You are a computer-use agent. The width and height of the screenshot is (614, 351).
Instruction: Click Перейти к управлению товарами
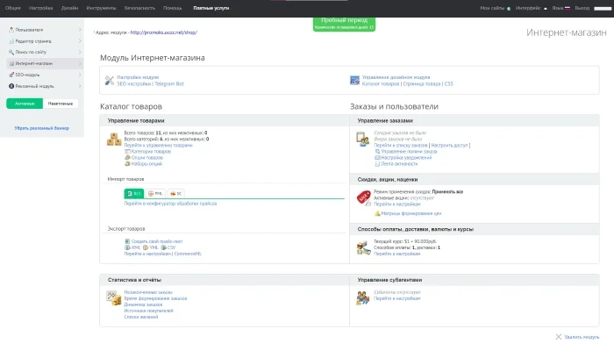(158, 146)
